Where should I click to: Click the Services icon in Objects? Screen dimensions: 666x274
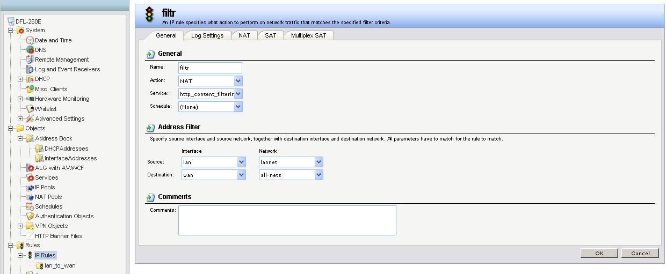30,177
